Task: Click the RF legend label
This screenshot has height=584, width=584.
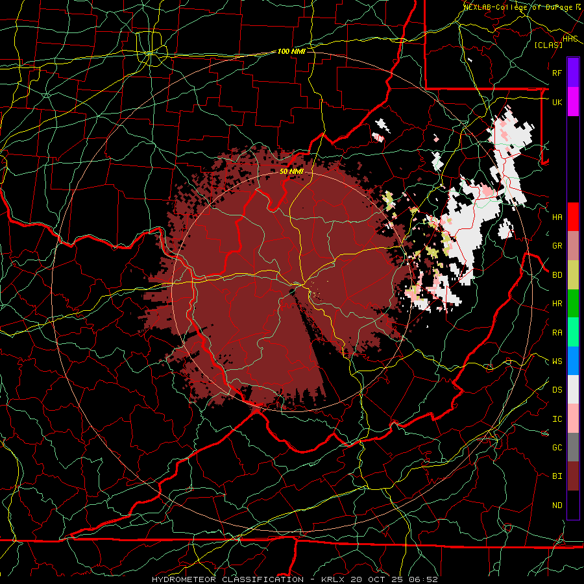Action: pos(557,73)
